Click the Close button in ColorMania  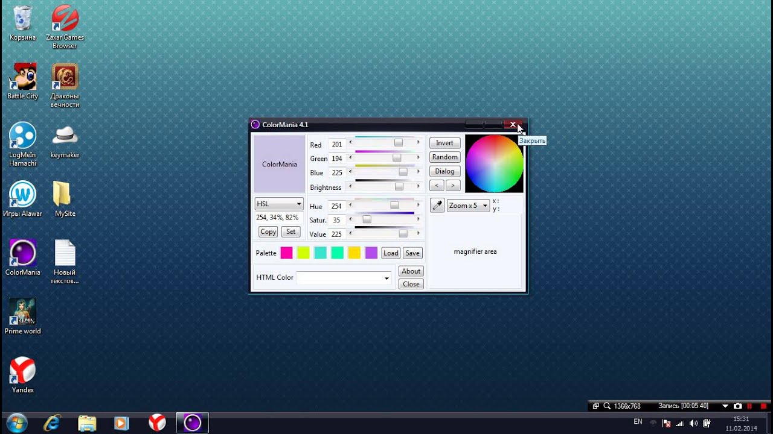(x=411, y=284)
